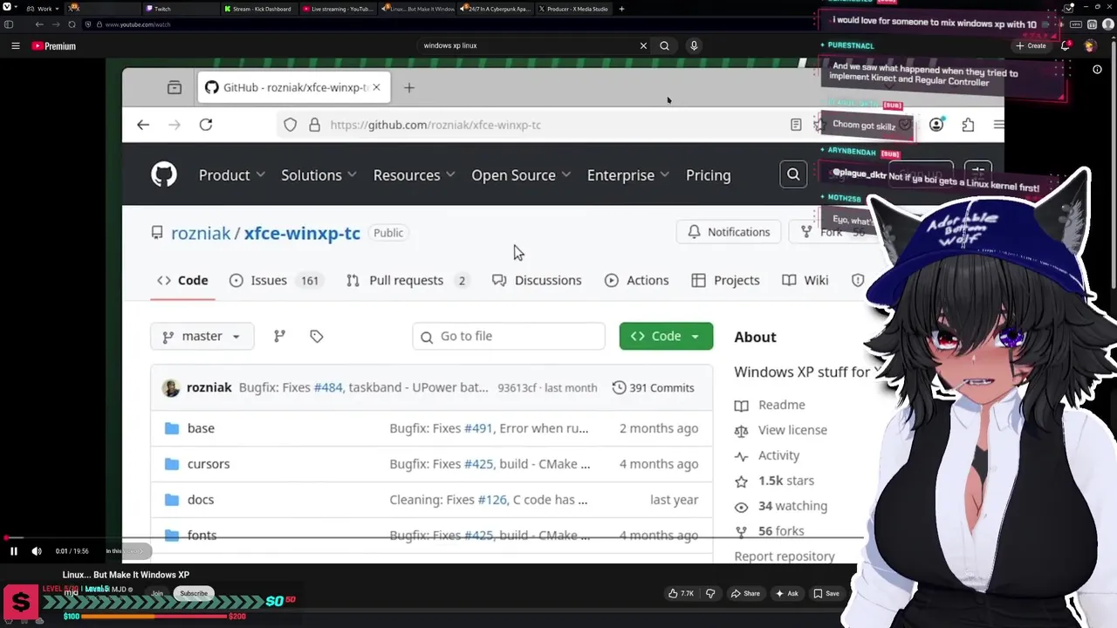Save the video to a playlist
This screenshot has width=1117, height=628.
click(826, 594)
